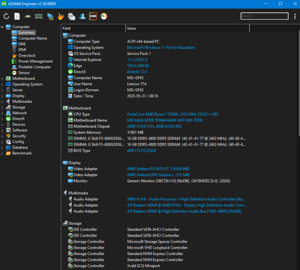Image resolution: width=300 pixels, height=270 pixels.
Task: Click the motherboard chip toolbar icon
Action: (x=28, y=17)
